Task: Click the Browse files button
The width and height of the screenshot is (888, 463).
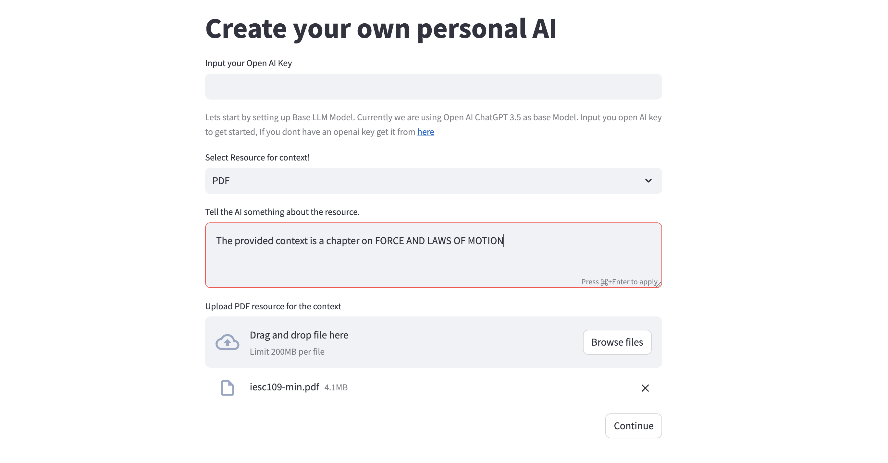Action: 617,342
